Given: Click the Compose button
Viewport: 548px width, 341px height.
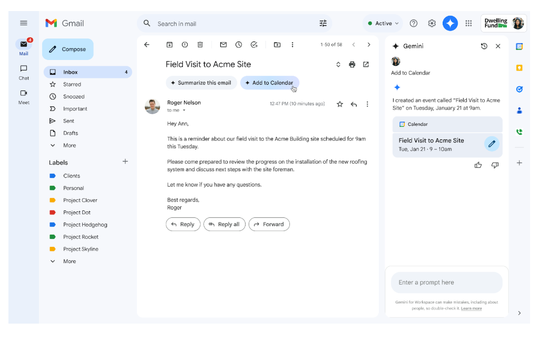Looking at the screenshot, I should 68,49.
